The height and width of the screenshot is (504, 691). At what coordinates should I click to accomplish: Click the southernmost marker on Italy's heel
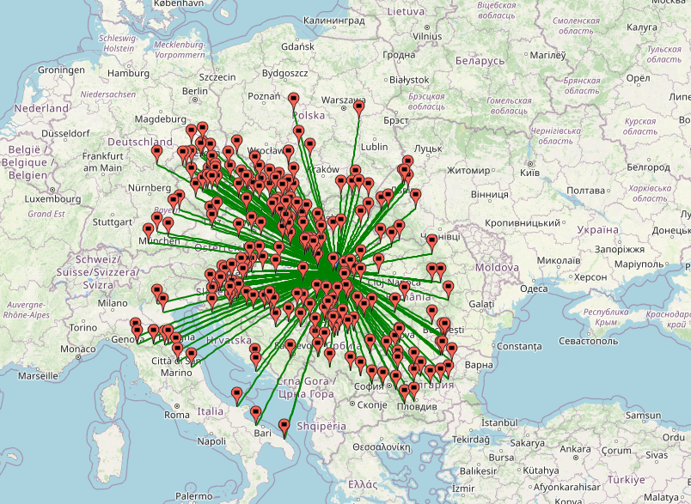pyautogui.click(x=284, y=428)
